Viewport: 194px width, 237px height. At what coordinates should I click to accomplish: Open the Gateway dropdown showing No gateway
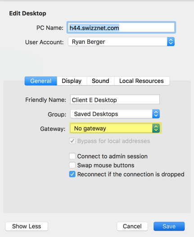115,128
